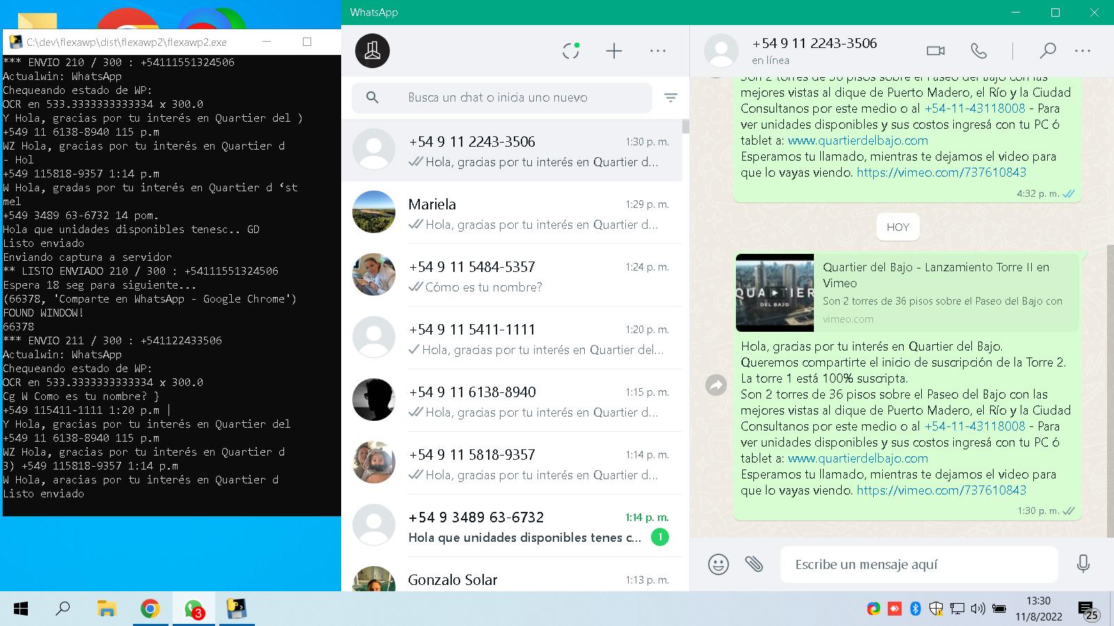Click the unread badge on 3489 chat
This screenshot has height=626, width=1114.
point(659,537)
